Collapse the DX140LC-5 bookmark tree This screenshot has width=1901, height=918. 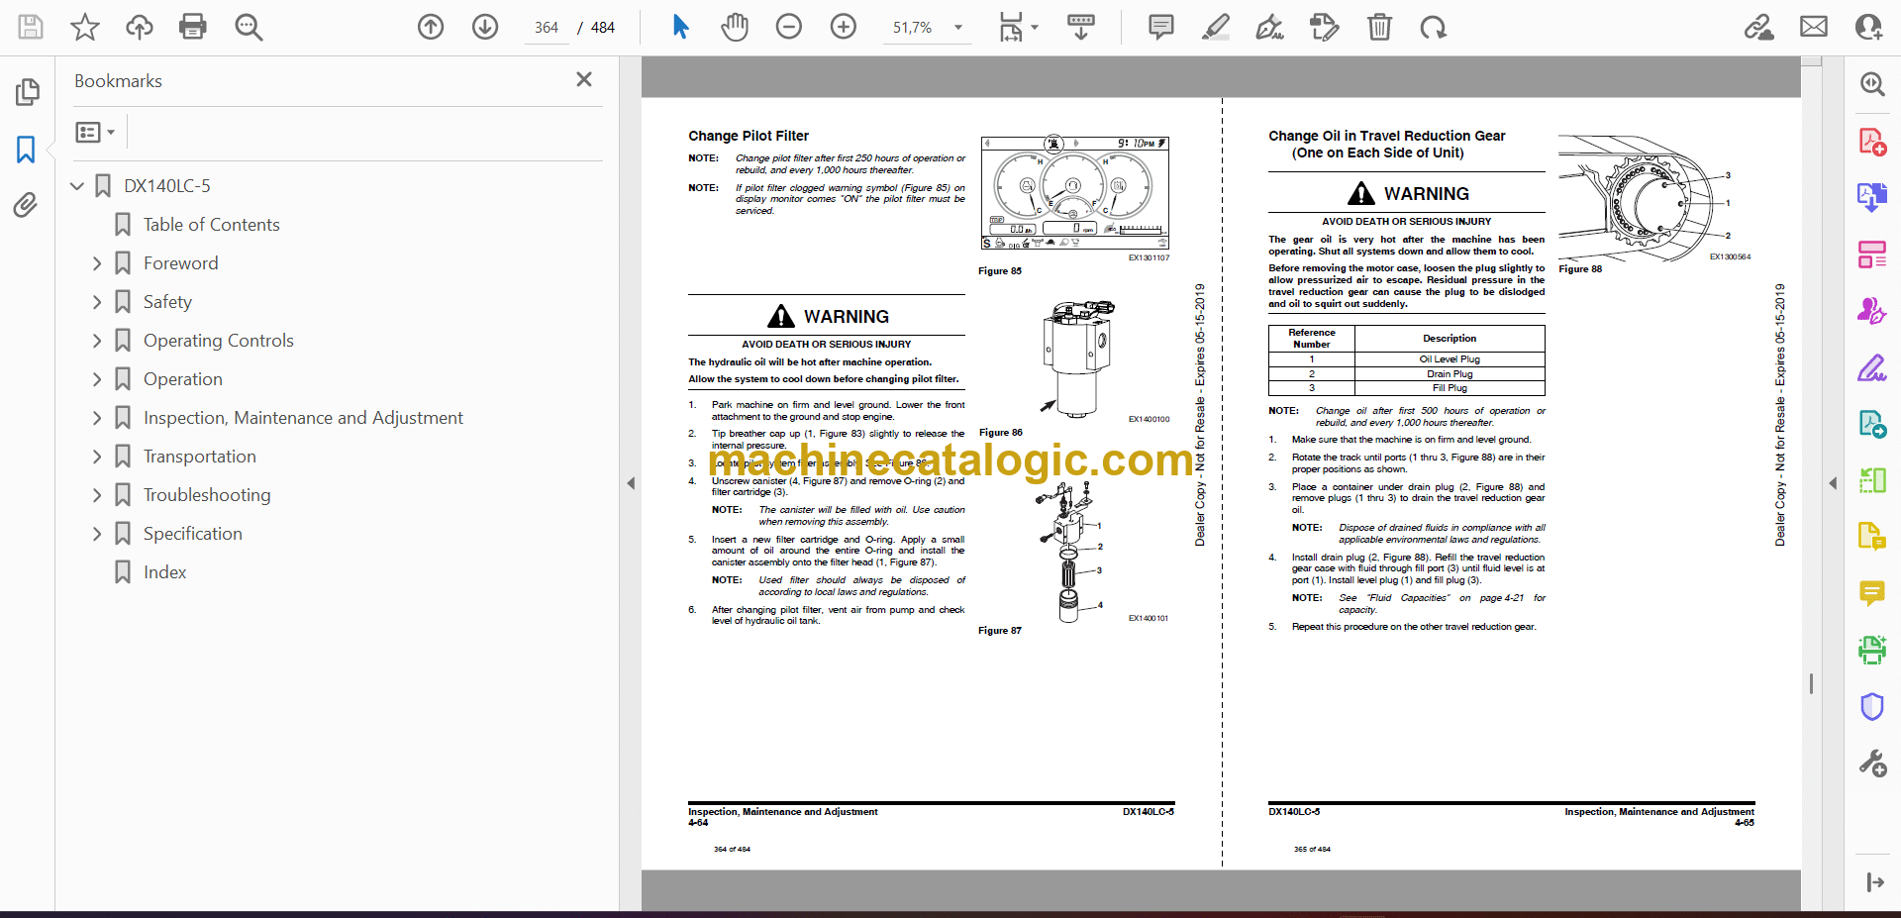[x=77, y=185]
